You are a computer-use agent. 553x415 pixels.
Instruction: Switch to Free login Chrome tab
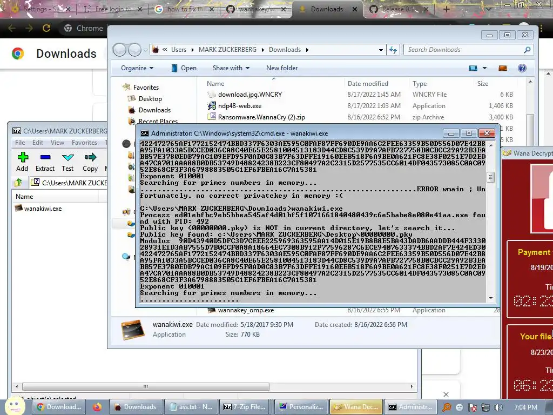point(111,9)
